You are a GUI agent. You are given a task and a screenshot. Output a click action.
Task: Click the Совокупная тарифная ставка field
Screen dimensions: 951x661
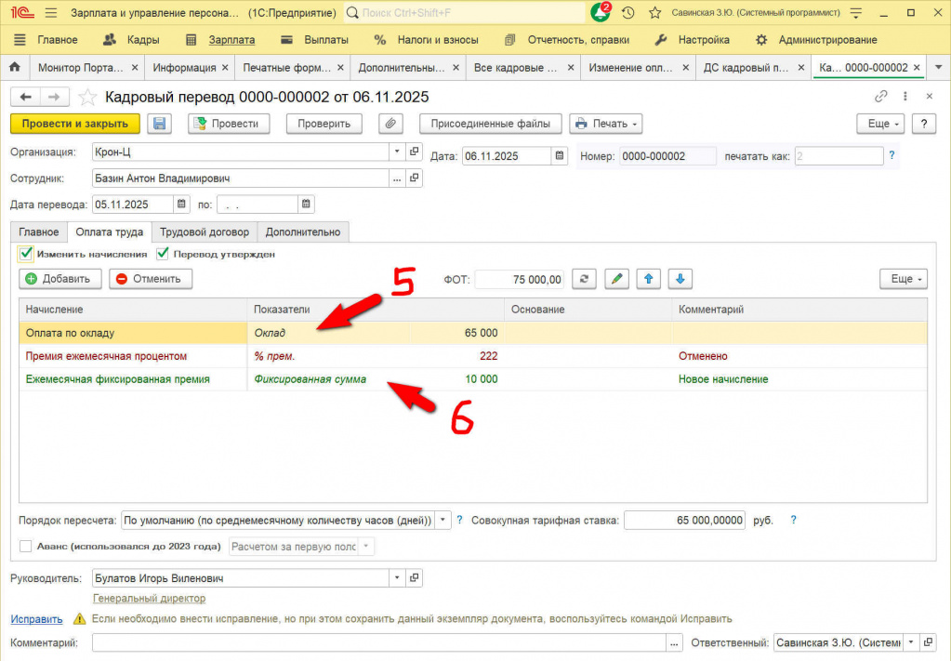685,521
